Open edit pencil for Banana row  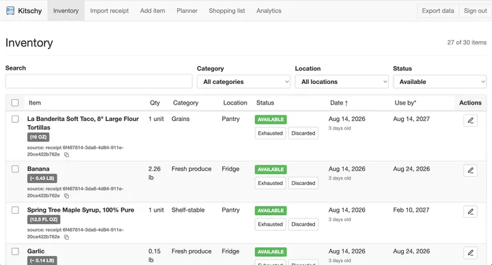coord(470,170)
